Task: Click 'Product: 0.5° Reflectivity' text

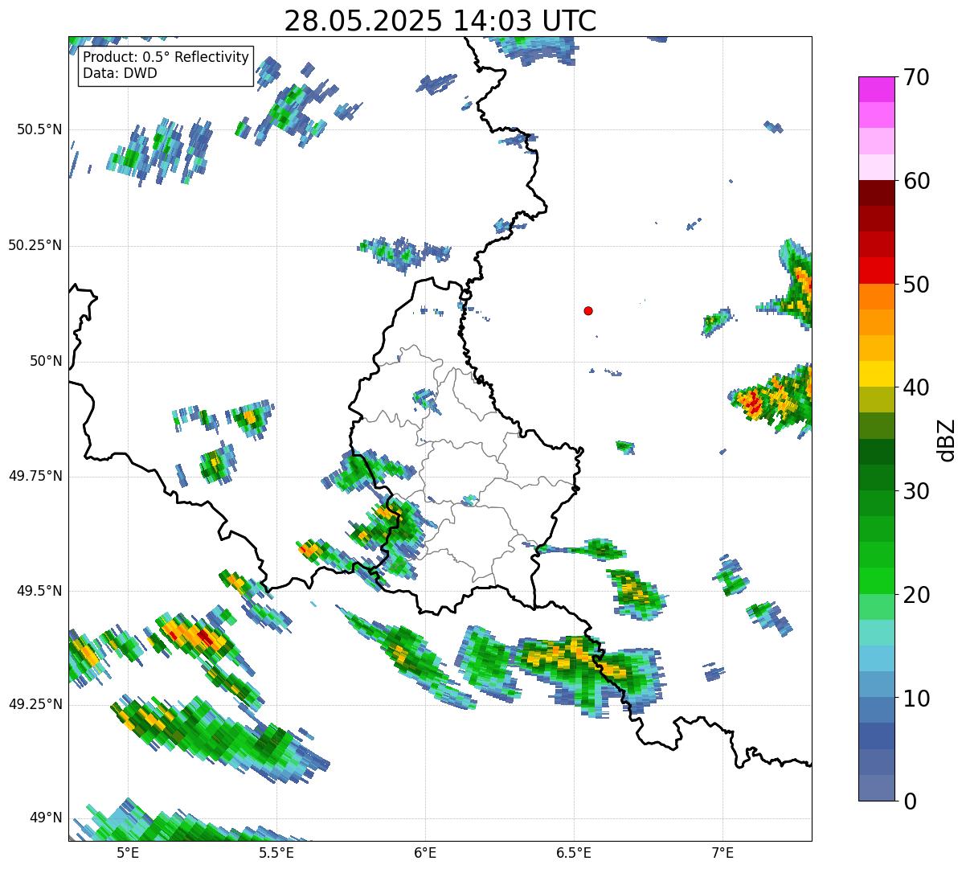Action: click(166, 58)
